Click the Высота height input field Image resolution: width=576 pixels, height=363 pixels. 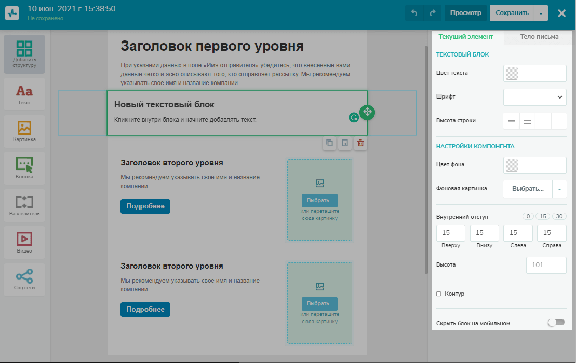pos(546,265)
